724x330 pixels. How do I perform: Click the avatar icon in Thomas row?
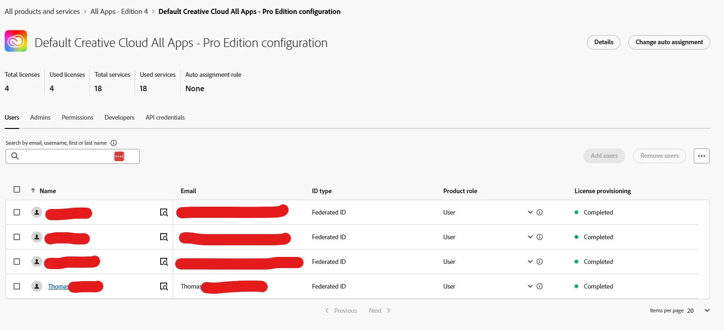point(37,286)
